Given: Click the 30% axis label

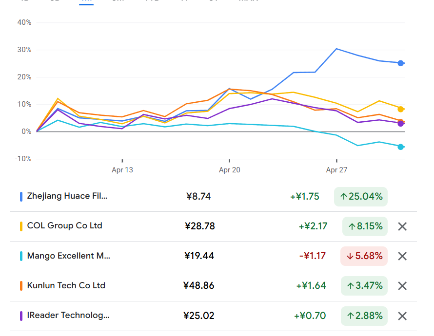Looking at the screenshot, I should pos(24,50).
